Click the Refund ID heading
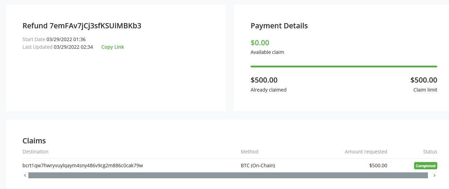449x189 pixels. pos(82,26)
